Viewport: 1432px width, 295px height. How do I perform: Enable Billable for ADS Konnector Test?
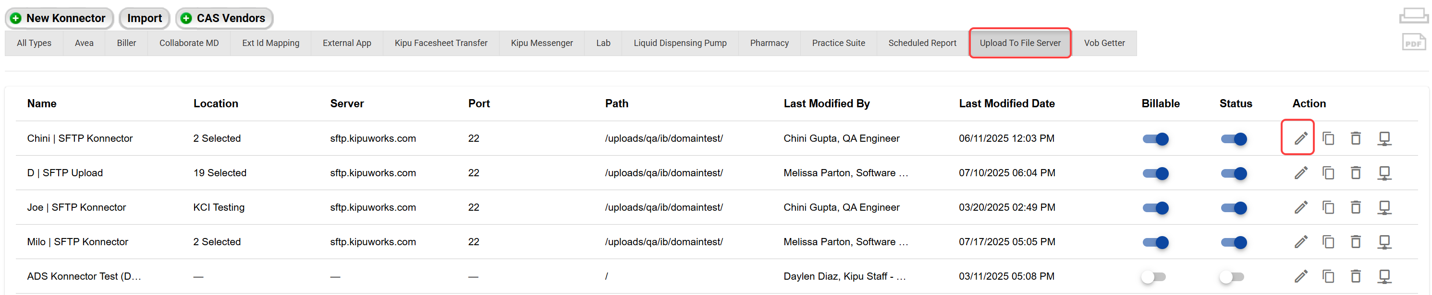coord(1153,277)
